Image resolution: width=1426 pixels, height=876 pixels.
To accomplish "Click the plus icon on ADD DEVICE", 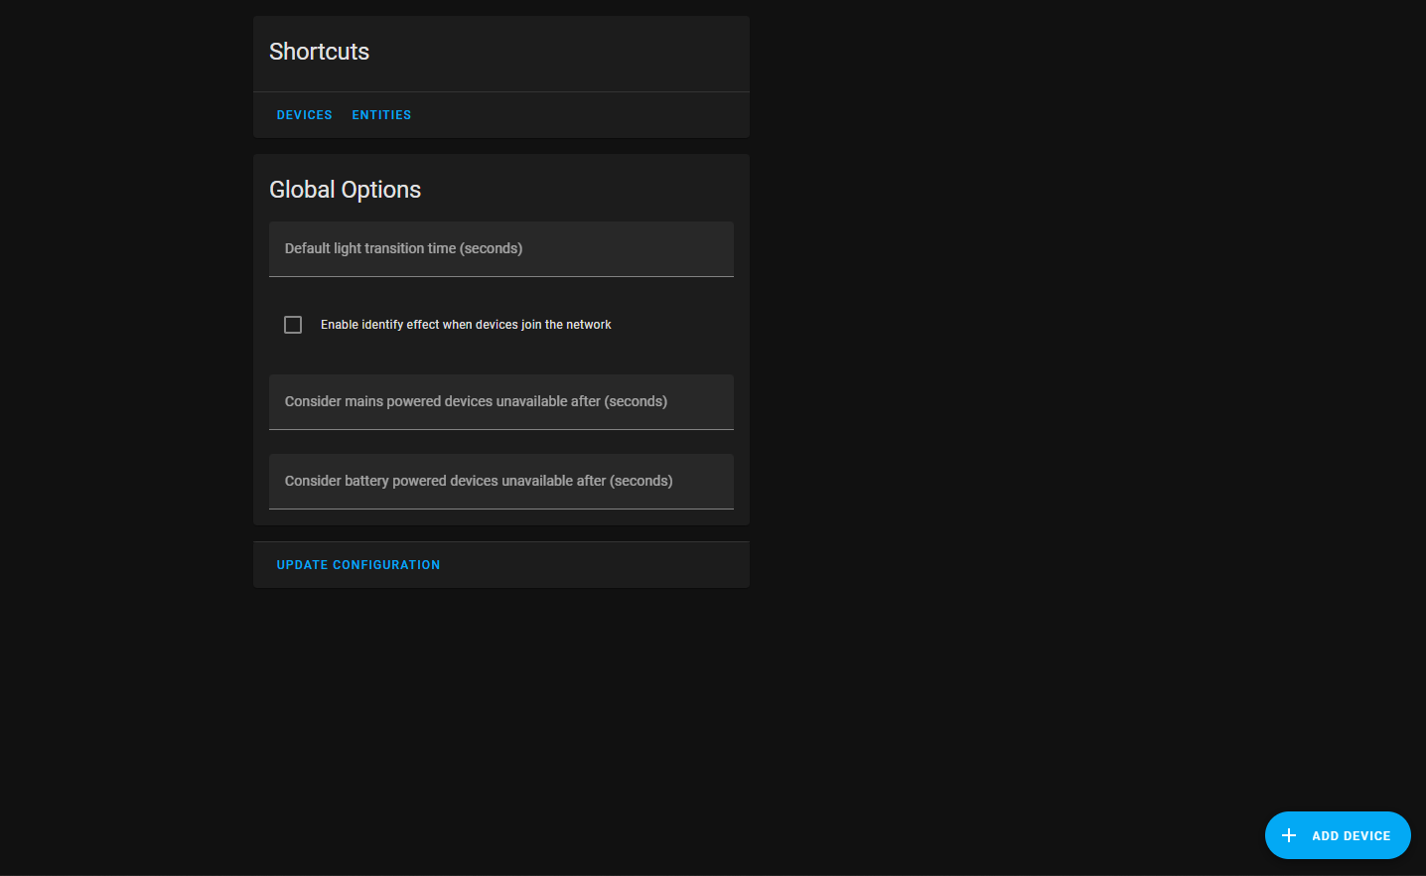I will click(1288, 835).
